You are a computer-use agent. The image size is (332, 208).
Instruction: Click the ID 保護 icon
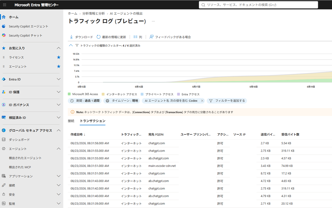(4, 92)
